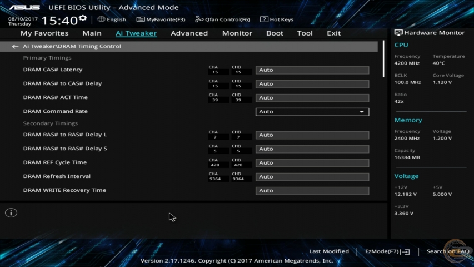Screen dimensions: 474x267
Task: Switch to EzMode(F7)
Action: 387,251
